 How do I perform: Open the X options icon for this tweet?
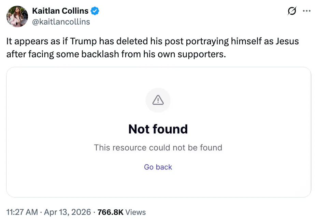point(307,11)
